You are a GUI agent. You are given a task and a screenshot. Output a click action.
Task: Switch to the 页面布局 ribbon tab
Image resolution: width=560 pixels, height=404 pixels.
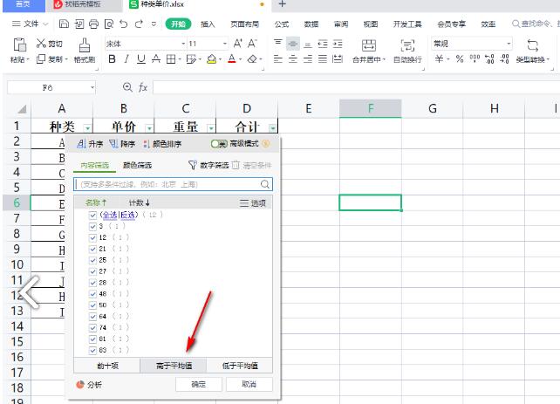(x=244, y=24)
